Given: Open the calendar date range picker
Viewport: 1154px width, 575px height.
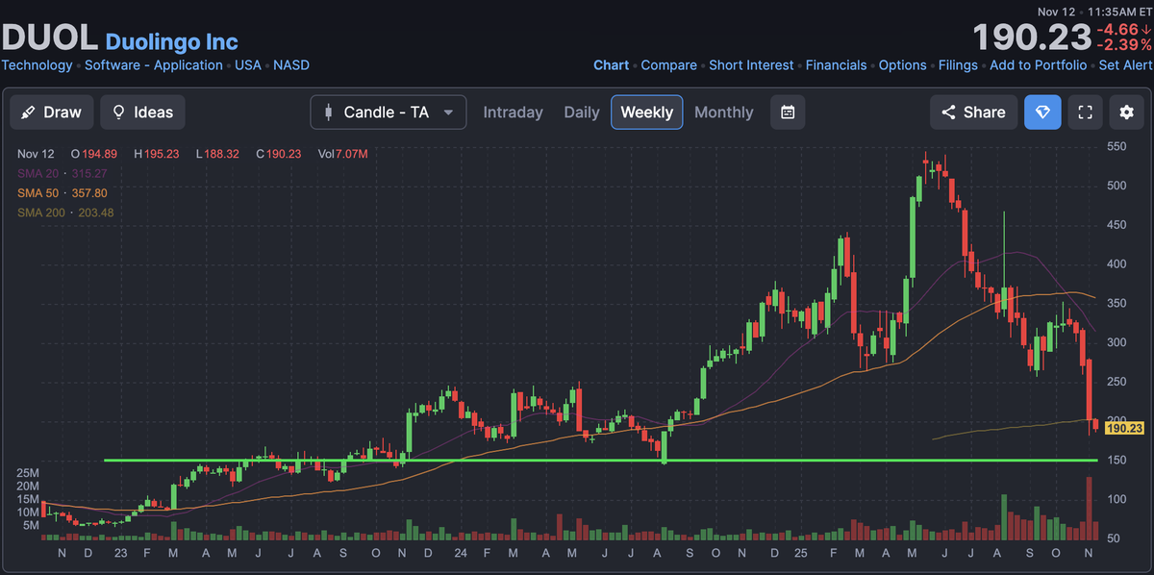Looking at the screenshot, I should (x=788, y=112).
